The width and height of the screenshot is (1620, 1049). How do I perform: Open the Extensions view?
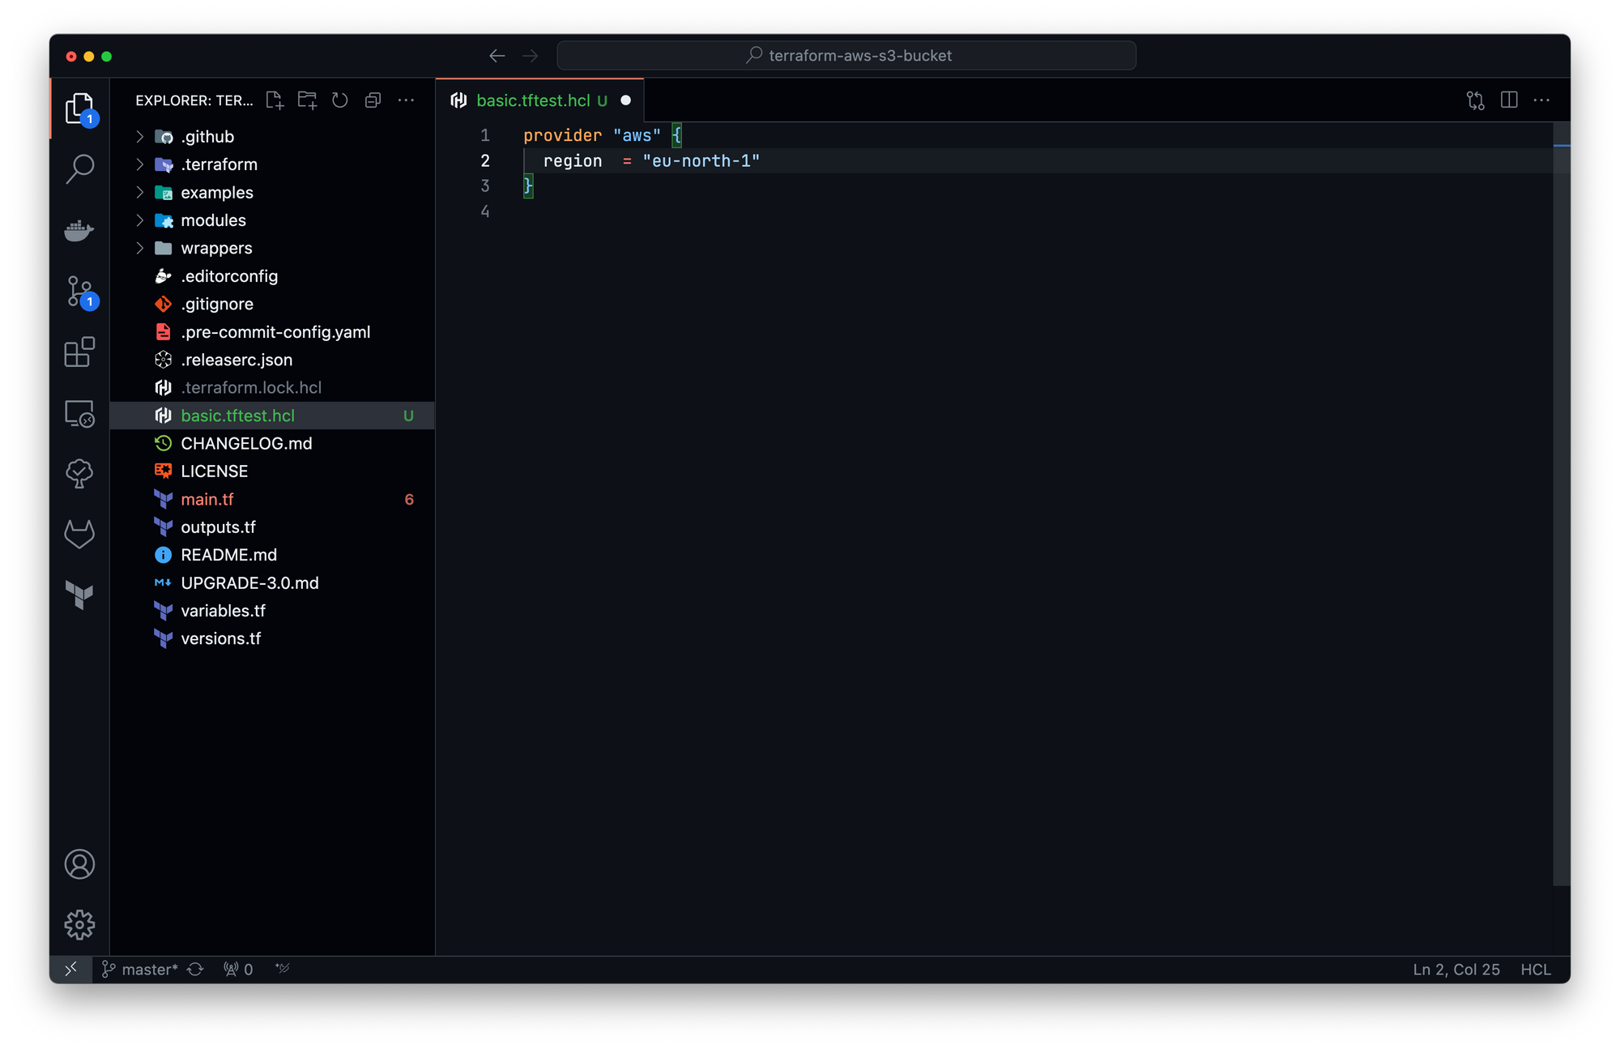[x=79, y=352]
